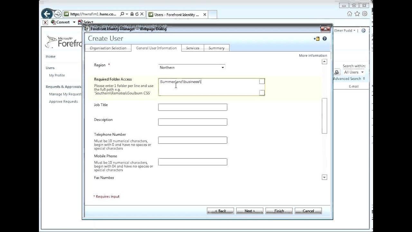412x232 pixels.
Task: Close the Webpage Dialog window
Action: [x=325, y=29]
